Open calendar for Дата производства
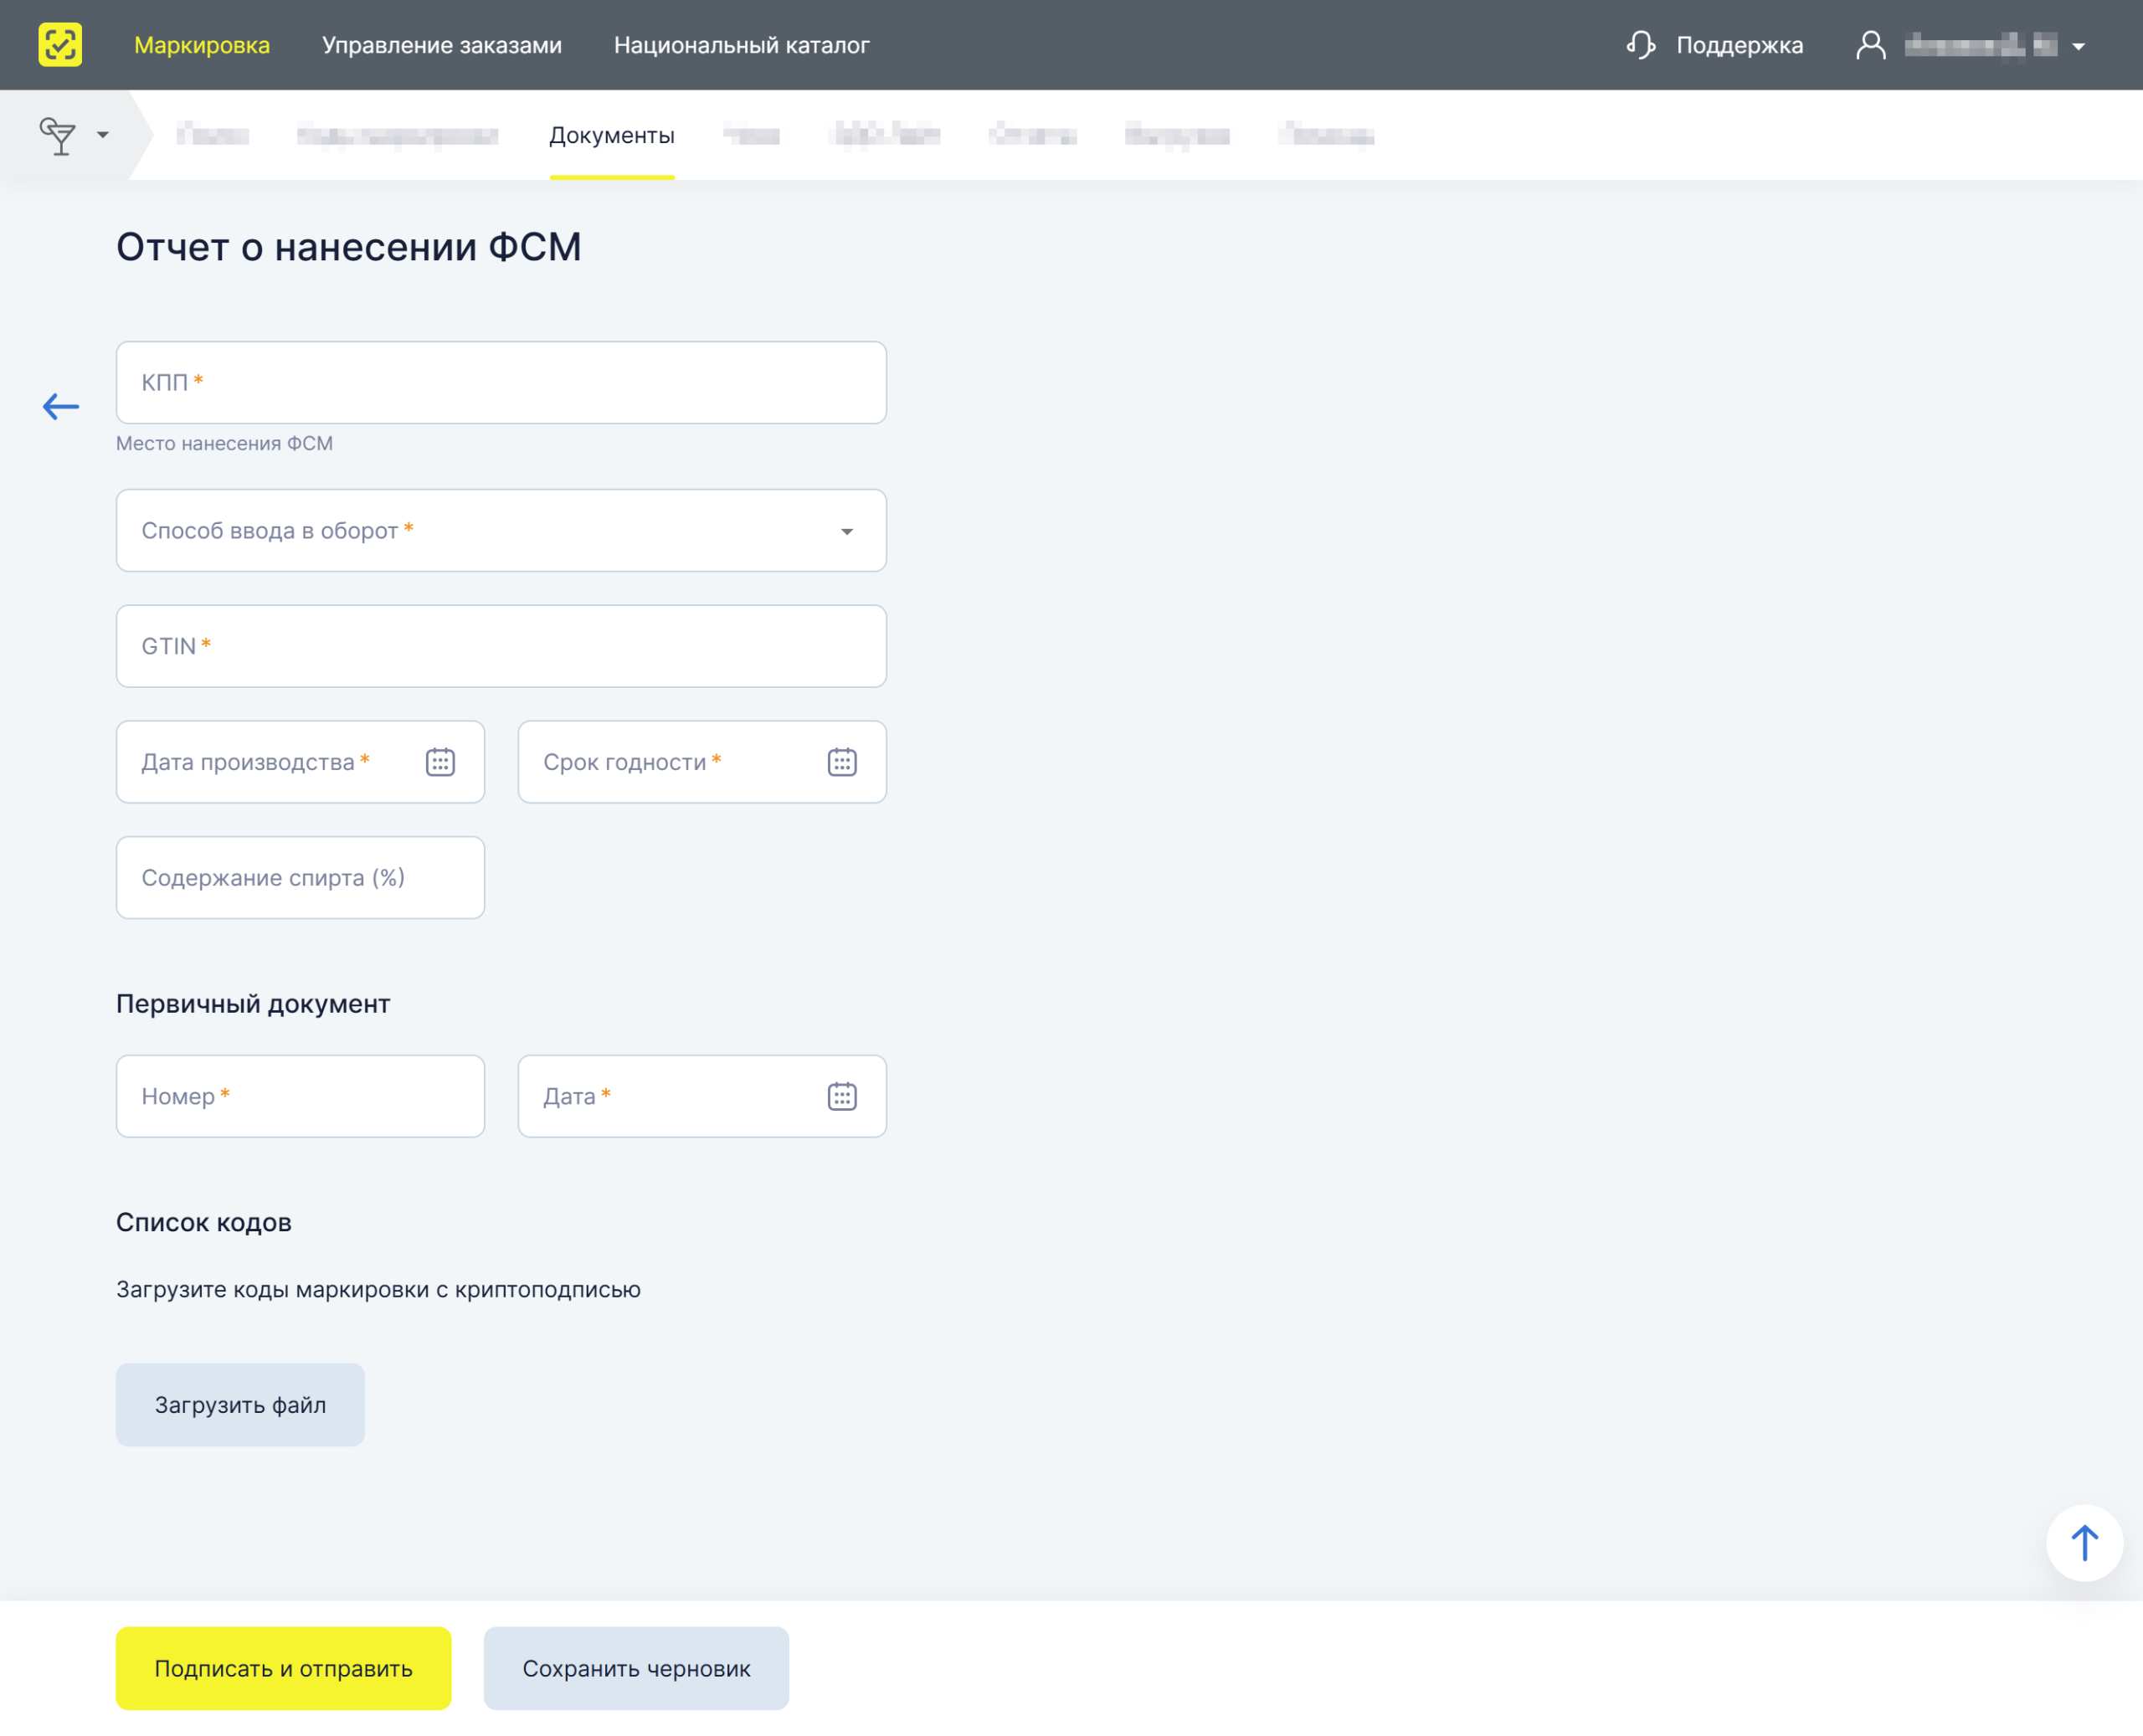This screenshot has width=2143, height=1736. 440,762
